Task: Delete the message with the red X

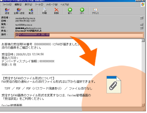Action: 57,11
